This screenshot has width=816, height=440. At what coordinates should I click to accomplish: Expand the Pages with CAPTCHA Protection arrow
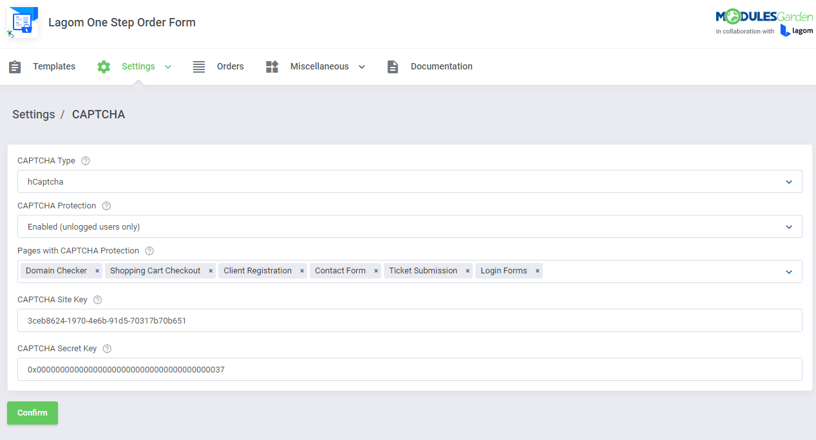pyautogui.click(x=789, y=272)
